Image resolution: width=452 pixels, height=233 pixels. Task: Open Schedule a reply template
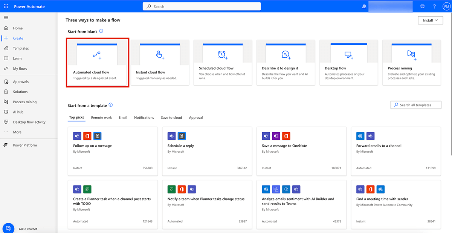[207, 151]
